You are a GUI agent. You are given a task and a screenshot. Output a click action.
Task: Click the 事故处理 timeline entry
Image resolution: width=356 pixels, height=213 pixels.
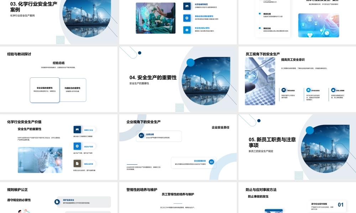(273, 15)
